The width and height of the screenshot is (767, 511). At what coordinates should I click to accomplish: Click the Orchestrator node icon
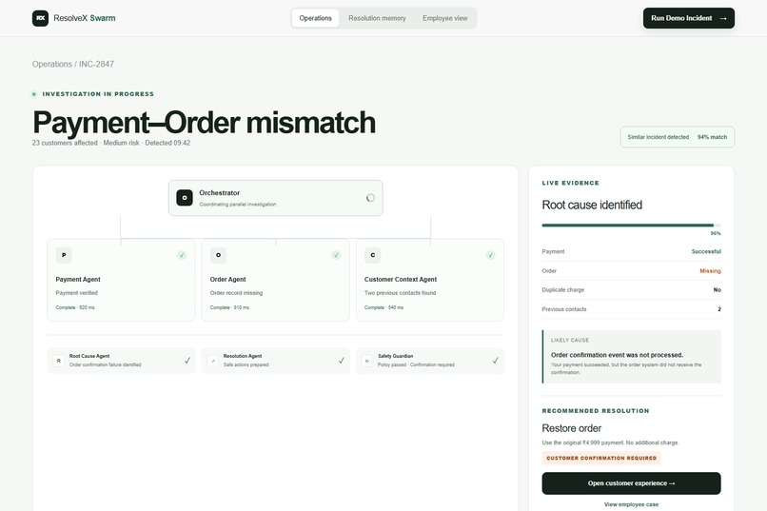[185, 198]
